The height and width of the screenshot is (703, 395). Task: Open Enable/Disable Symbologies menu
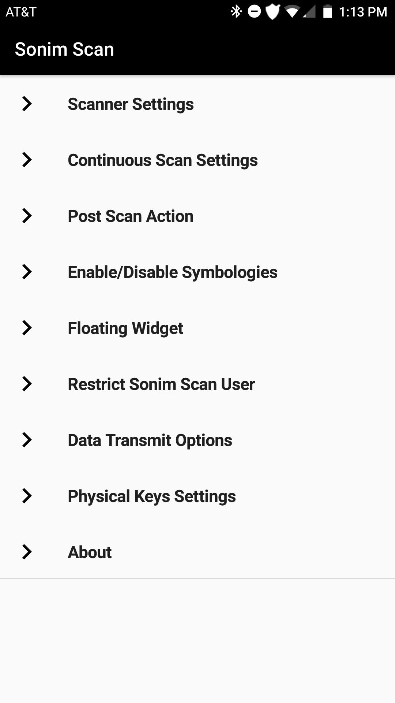click(x=173, y=272)
